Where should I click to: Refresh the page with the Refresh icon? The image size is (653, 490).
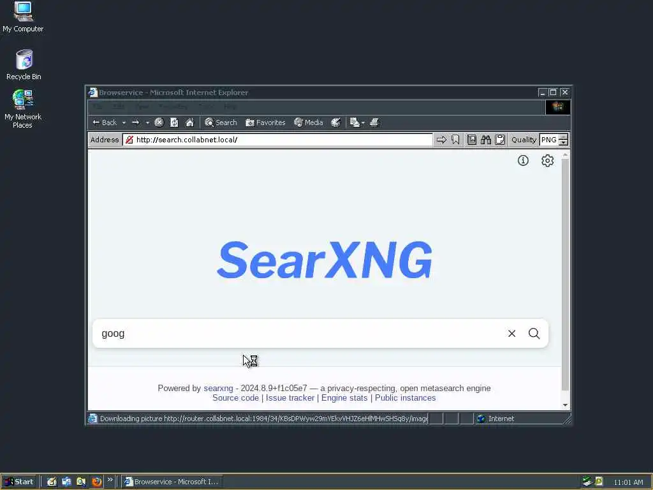click(174, 122)
